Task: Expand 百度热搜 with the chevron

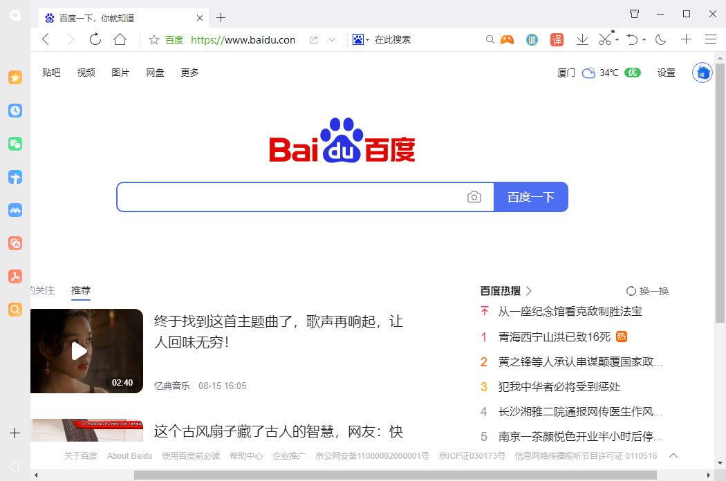Action: pyautogui.click(x=529, y=291)
